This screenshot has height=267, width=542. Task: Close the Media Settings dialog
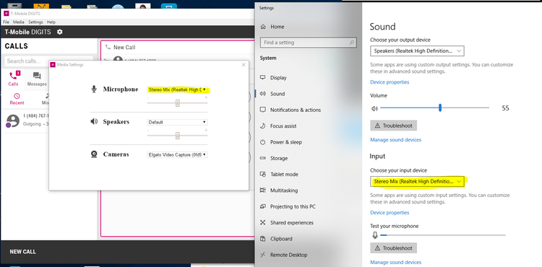point(244,64)
